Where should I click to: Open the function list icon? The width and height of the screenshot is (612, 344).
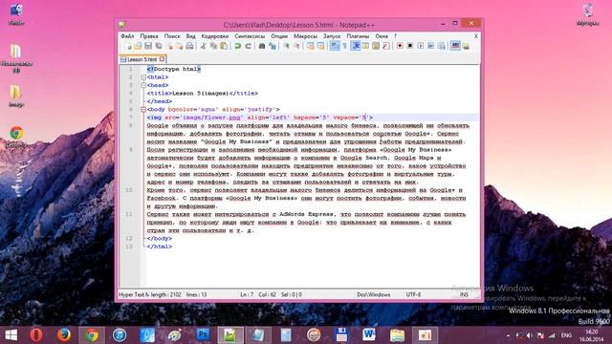(385, 46)
